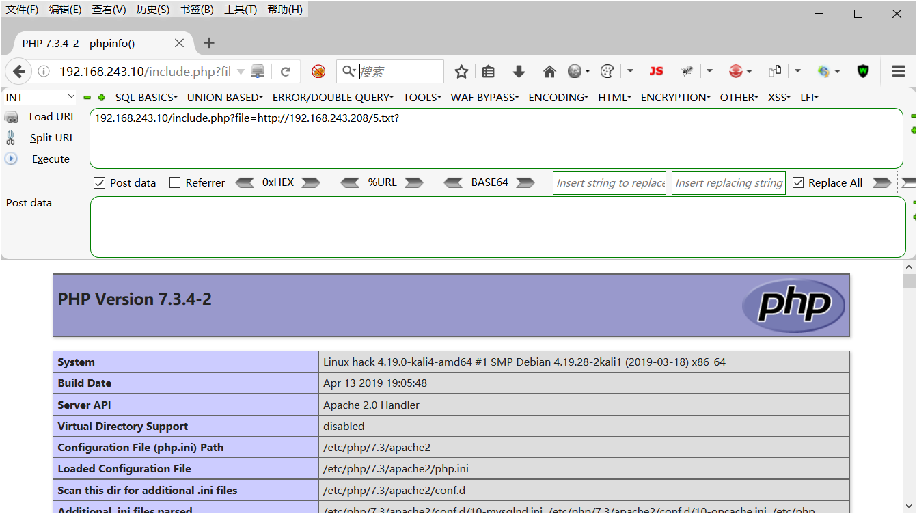The image size is (917, 514).
Task: Reload the current page
Action: click(x=286, y=71)
